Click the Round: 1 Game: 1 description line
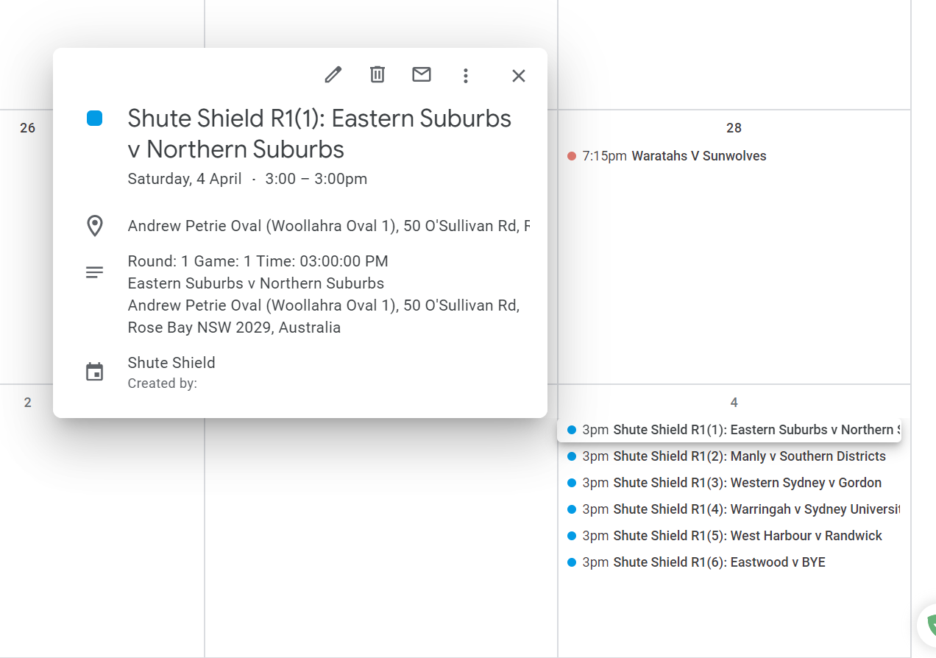 click(x=258, y=261)
